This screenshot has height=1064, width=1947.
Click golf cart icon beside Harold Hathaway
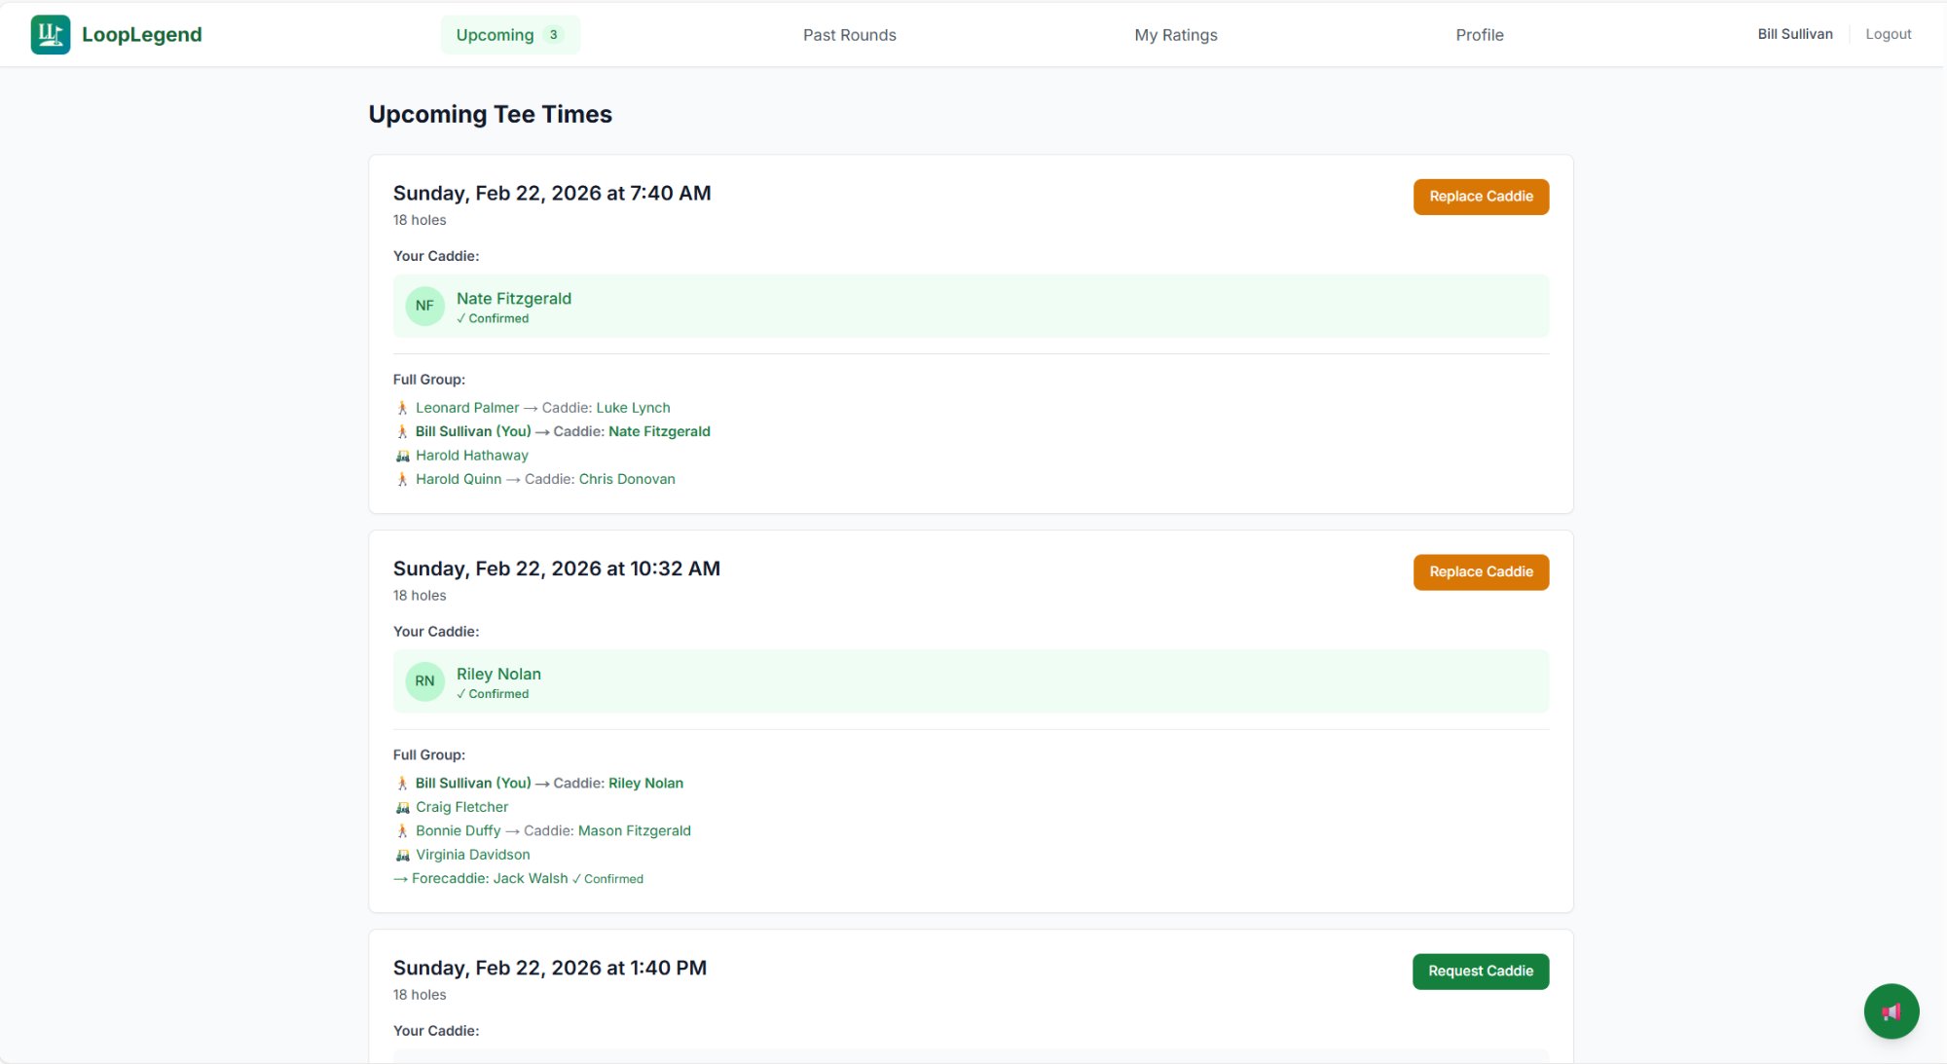point(402,456)
